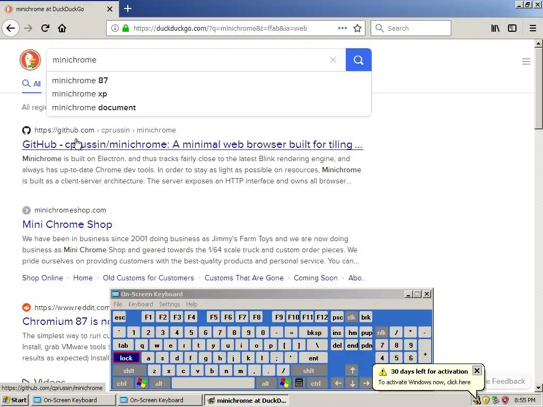Show sidebars icon in browser toolbar
Screen dimensions: 543x407
click(x=512, y=29)
